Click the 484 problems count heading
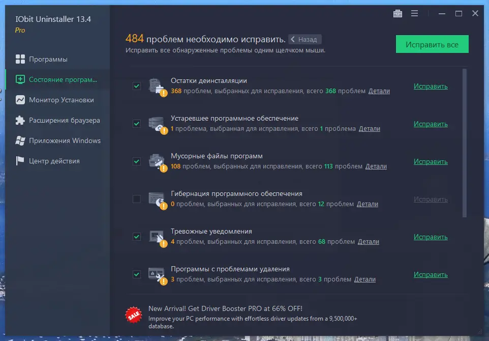 tap(205, 39)
